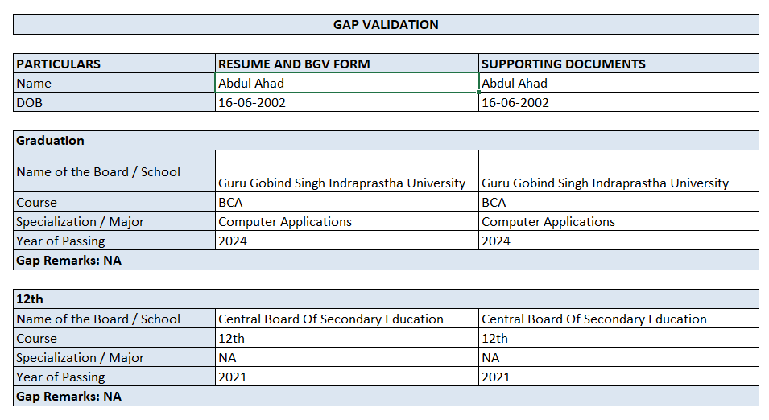Viewport: 769px width, 420px height.
Task: Click the 12th section header row
Action: (x=386, y=299)
